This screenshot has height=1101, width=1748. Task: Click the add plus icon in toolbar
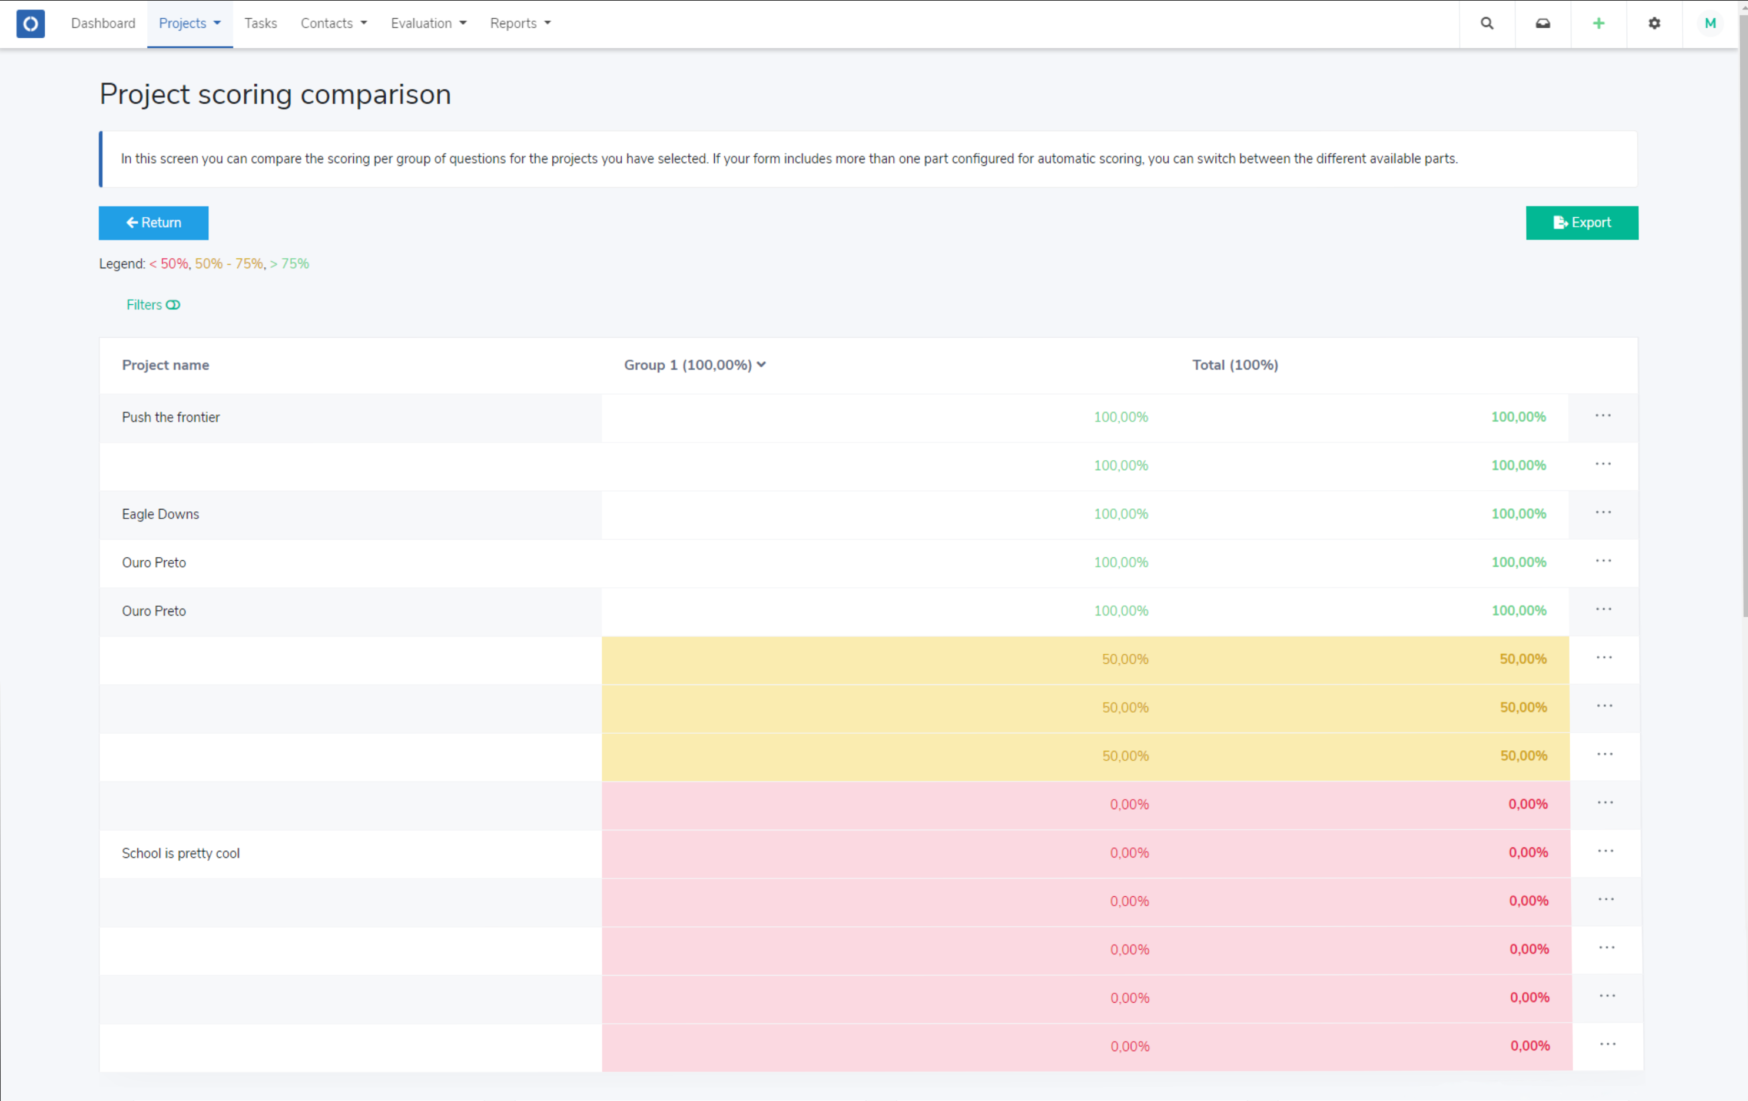pyautogui.click(x=1597, y=24)
